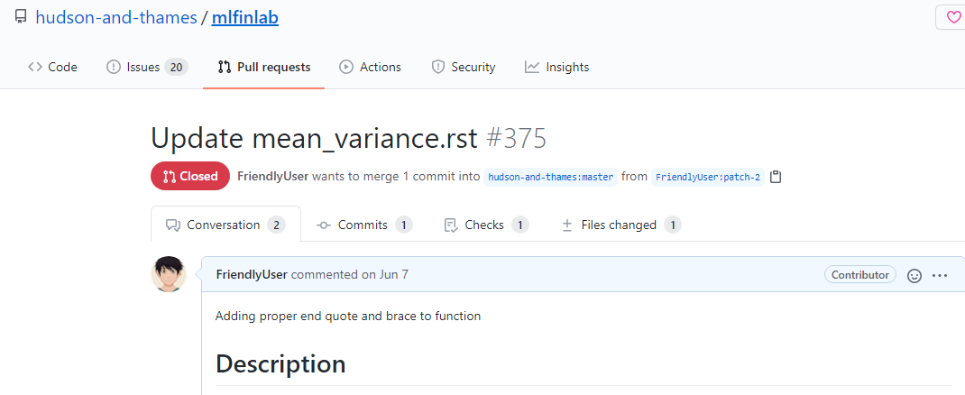Click FriendlyUser's avatar image
Viewport: 965px width, 395px height.
pos(169,274)
